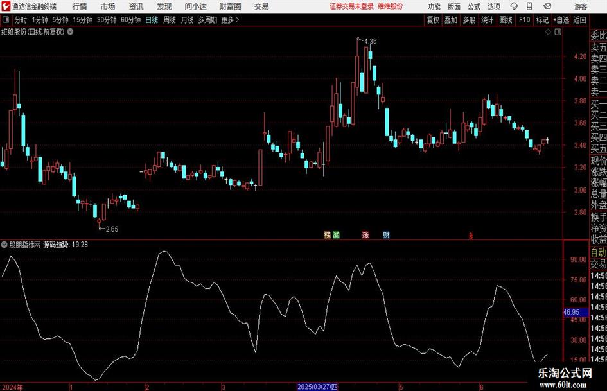
Task: Open the 选项 menu
Action: [x=493, y=6]
